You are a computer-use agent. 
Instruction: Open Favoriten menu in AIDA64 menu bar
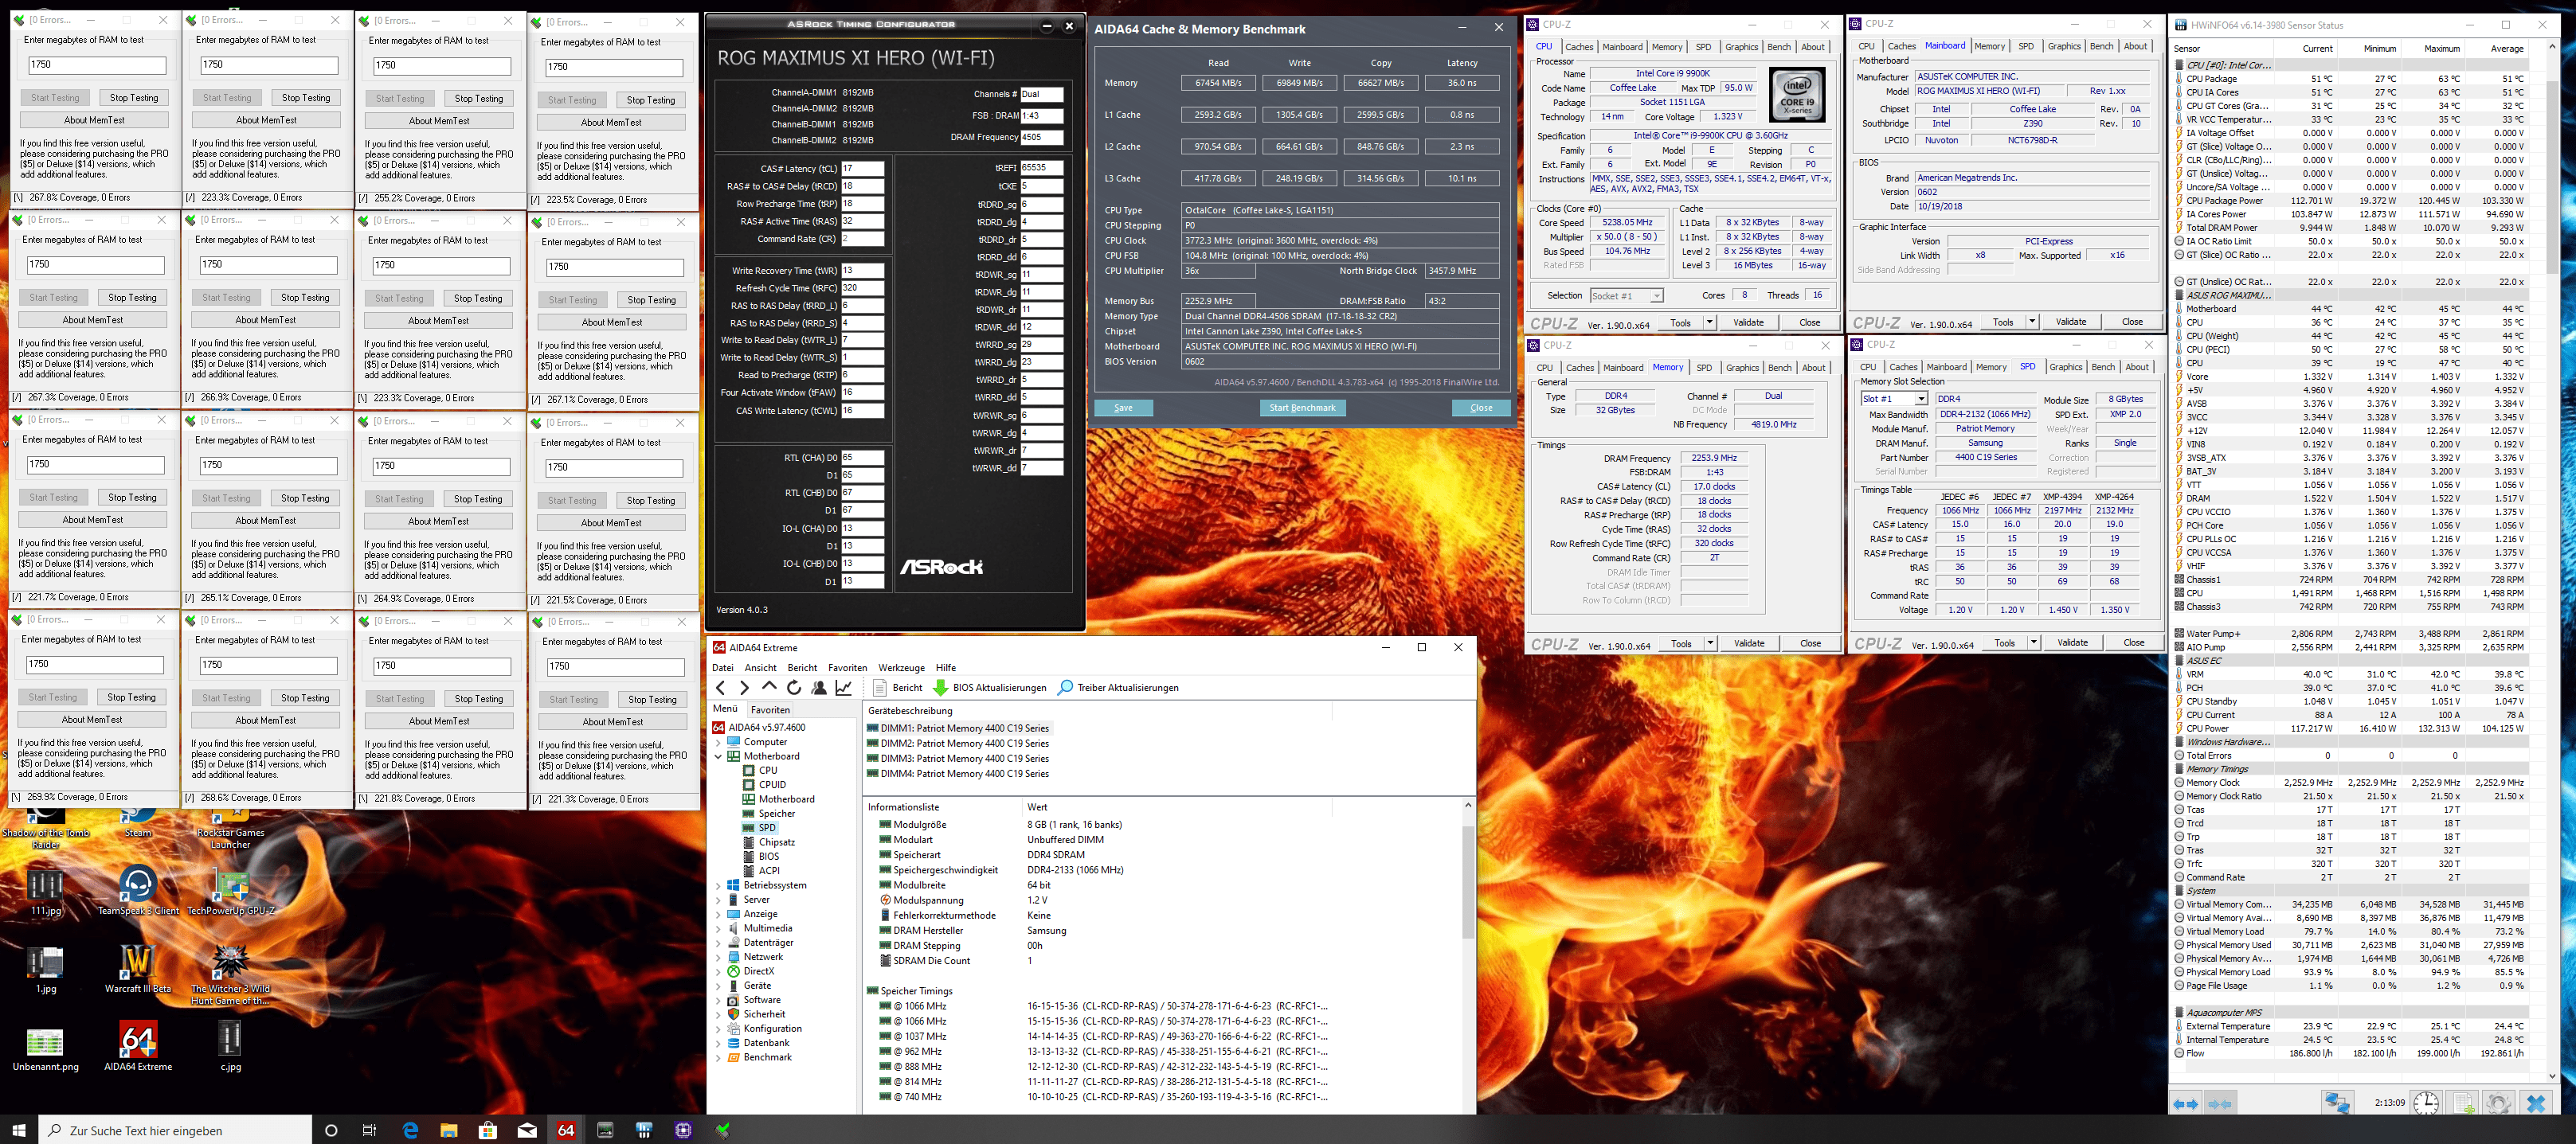(847, 667)
